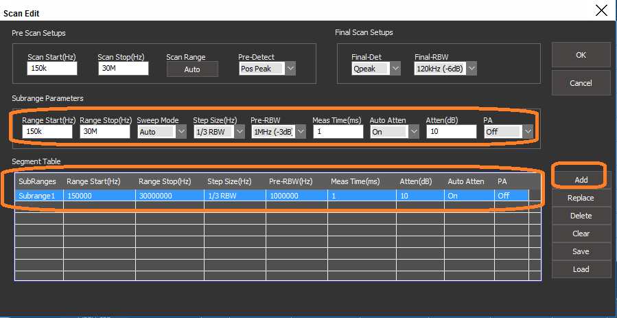Clear the Segment Table
Screen dimensions: 617x318
tap(581, 234)
